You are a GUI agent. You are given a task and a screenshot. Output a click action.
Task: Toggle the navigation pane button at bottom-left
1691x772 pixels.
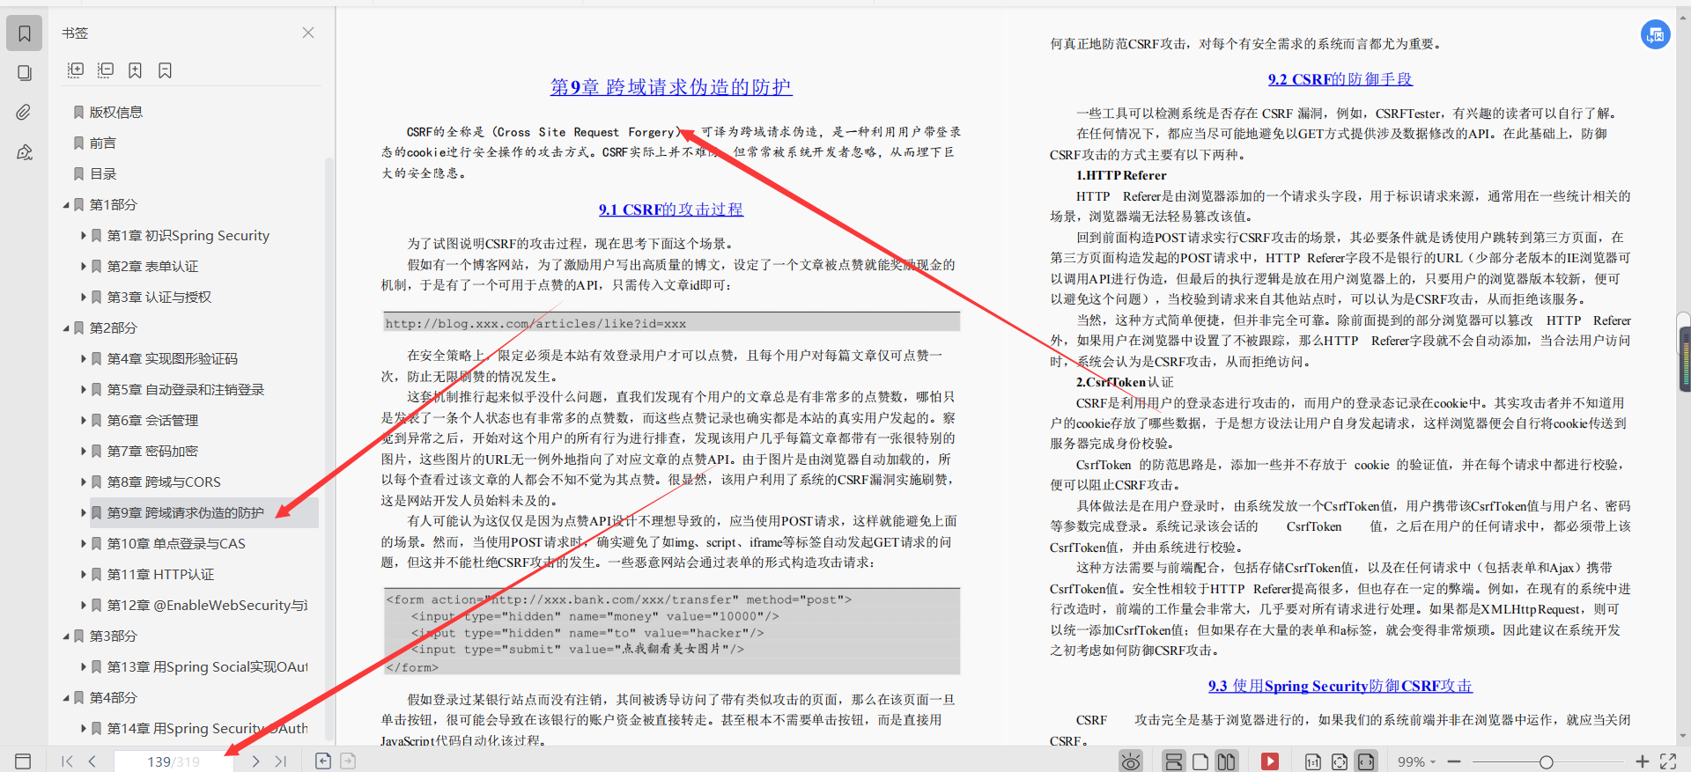click(x=23, y=761)
